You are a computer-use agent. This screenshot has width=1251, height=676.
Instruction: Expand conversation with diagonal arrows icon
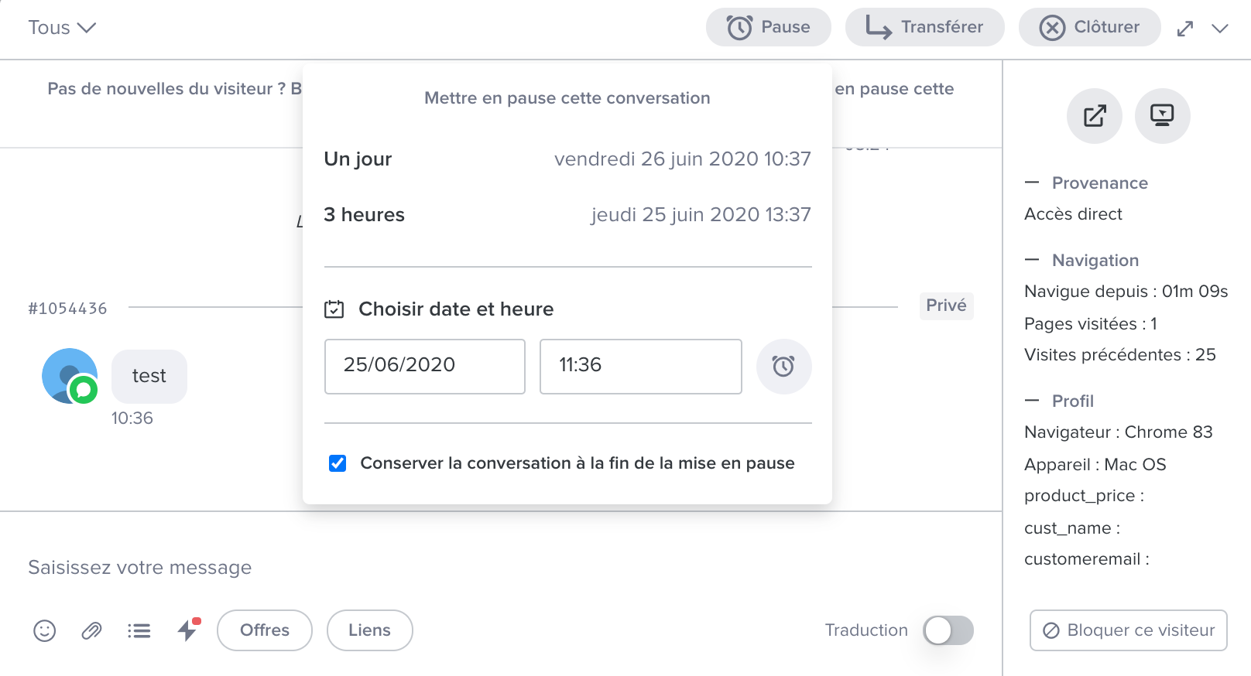point(1184,29)
